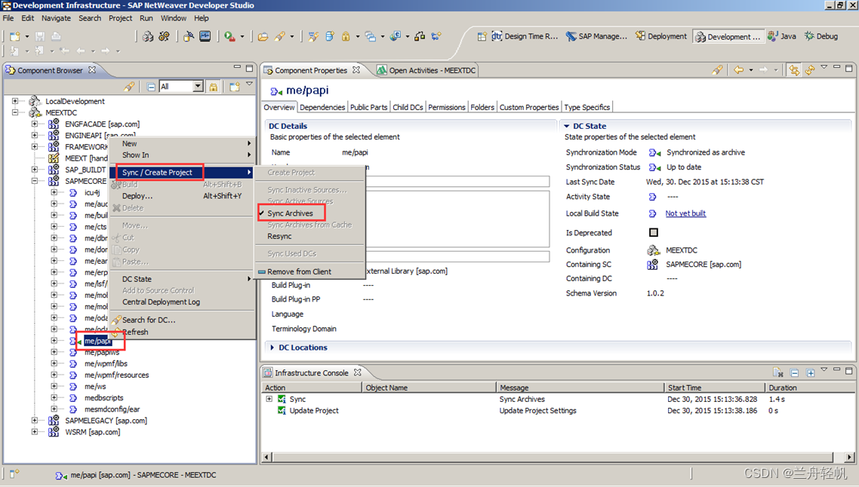Select mesmdconfig/ear DC in tree
The height and width of the screenshot is (487, 859).
(112, 409)
